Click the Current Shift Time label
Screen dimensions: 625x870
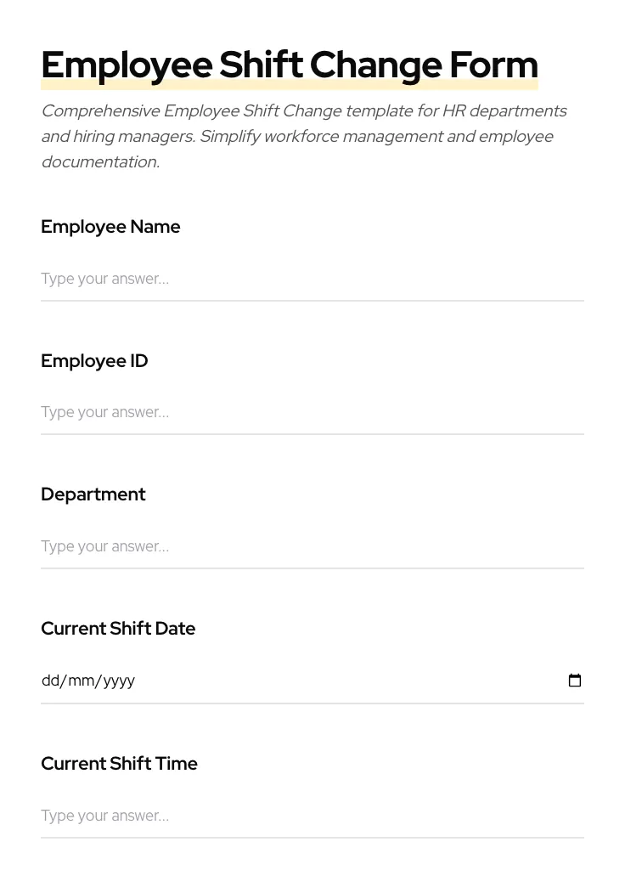point(119,763)
